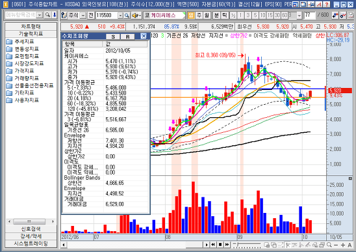Open the 모멘텀지표 folder
This screenshot has width=356, height=252.
[23, 56]
